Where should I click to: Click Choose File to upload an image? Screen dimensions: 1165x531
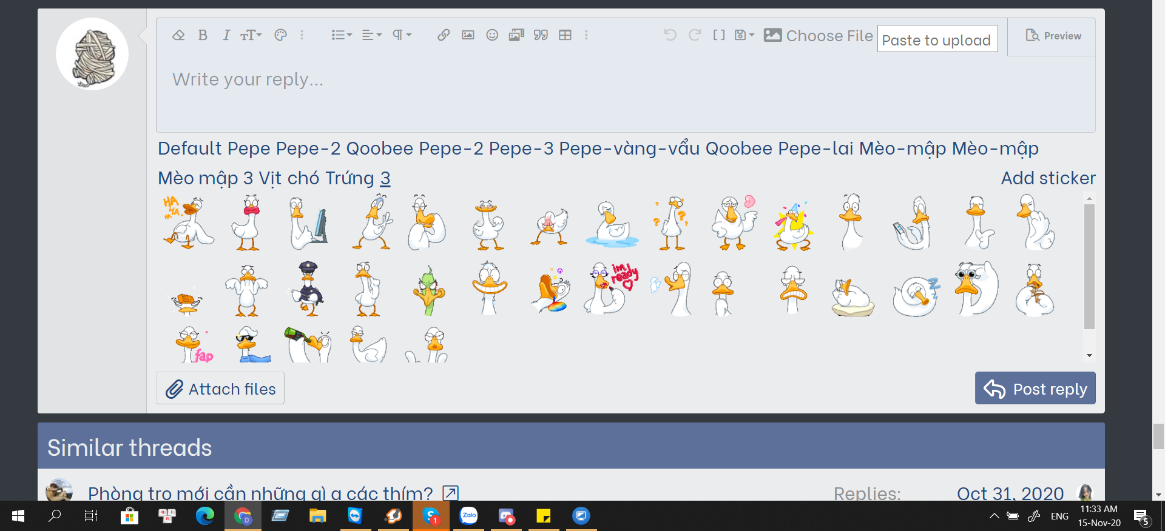(818, 36)
